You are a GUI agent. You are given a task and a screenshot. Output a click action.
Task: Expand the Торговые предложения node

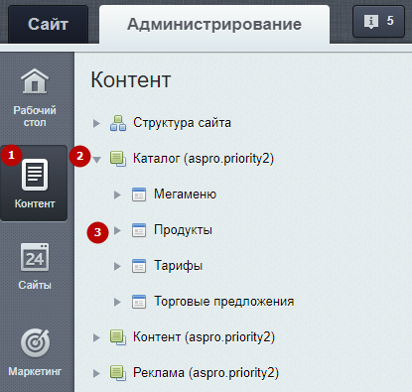pos(117,303)
